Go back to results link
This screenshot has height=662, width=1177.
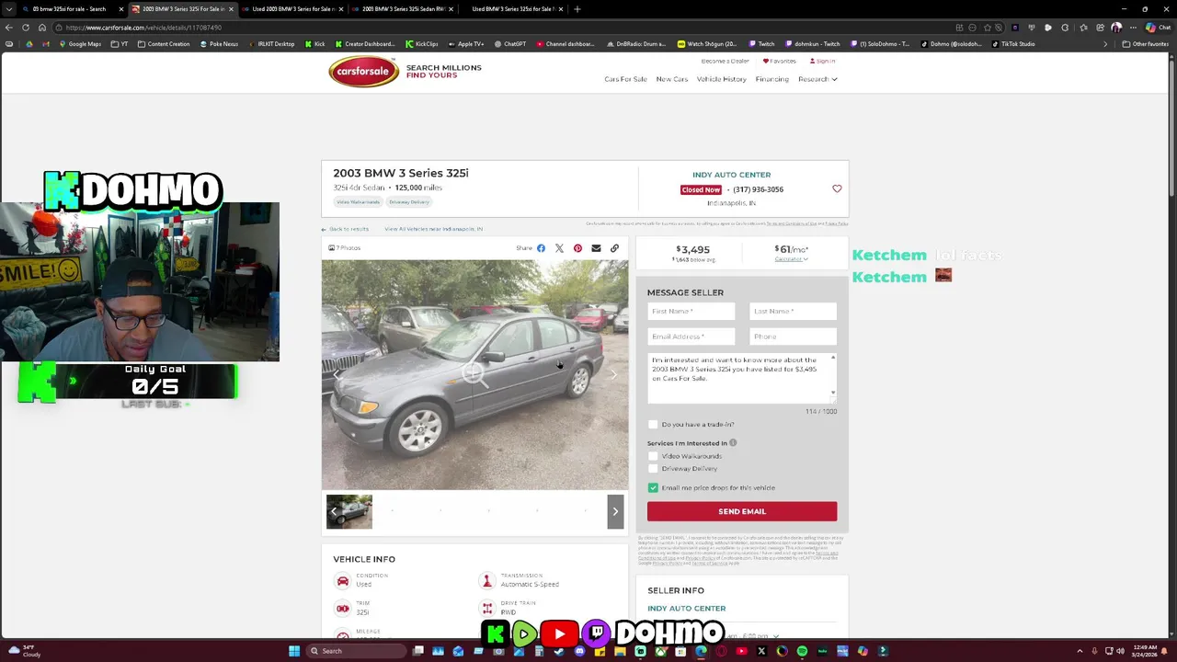point(345,229)
